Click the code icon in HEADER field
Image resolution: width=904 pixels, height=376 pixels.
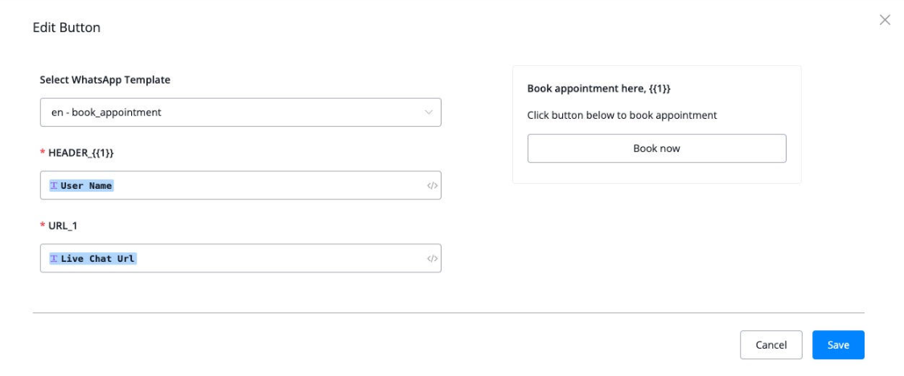432,186
